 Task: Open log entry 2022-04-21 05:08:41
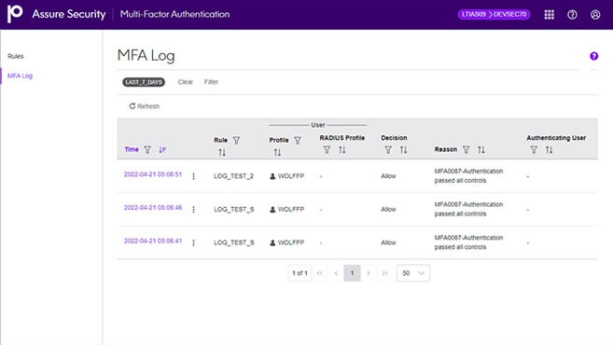tap(153, 241)
